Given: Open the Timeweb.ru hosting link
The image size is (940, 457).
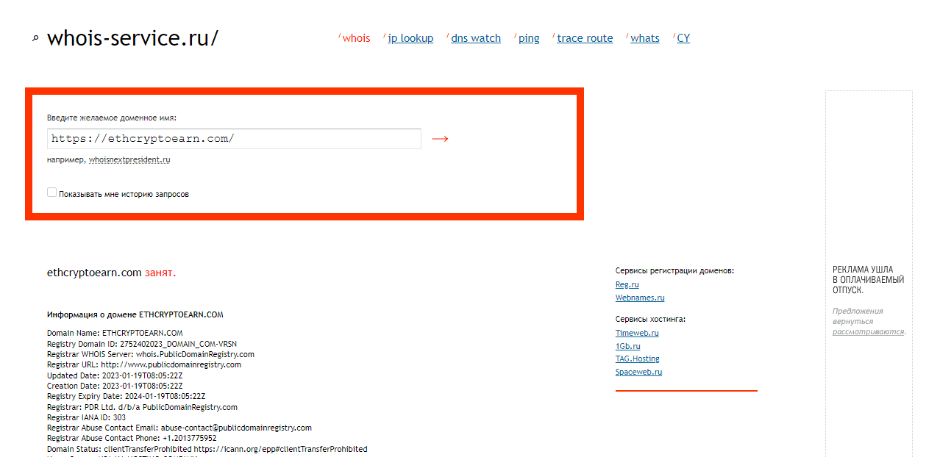Looking at the screenshot, I should 637,333.
